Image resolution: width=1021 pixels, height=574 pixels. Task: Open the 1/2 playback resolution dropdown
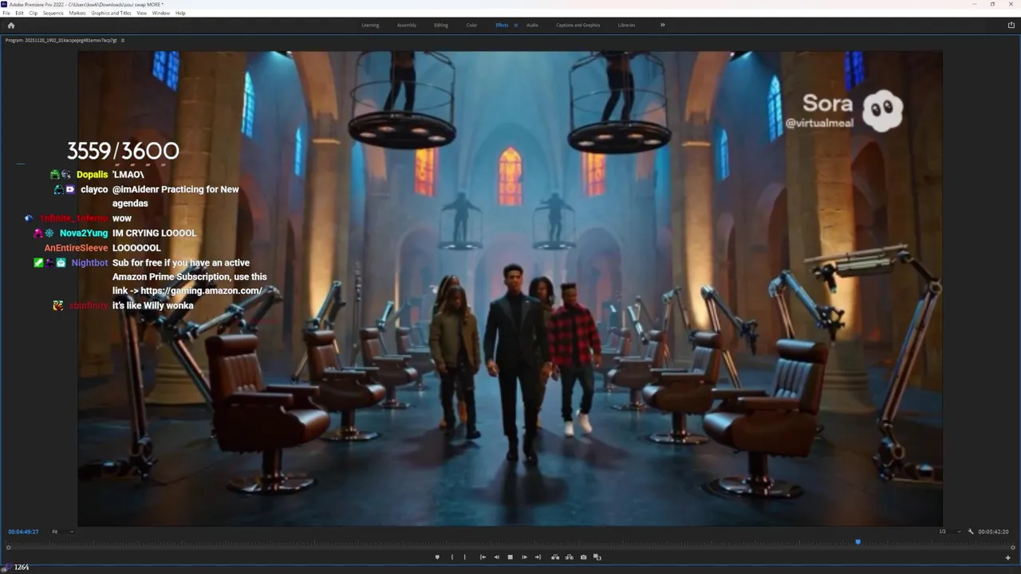click(x=948, y=532)
